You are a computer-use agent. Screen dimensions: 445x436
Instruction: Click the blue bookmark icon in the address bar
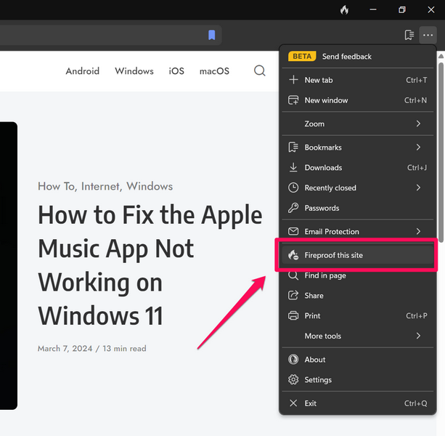(x=211, y=35)
